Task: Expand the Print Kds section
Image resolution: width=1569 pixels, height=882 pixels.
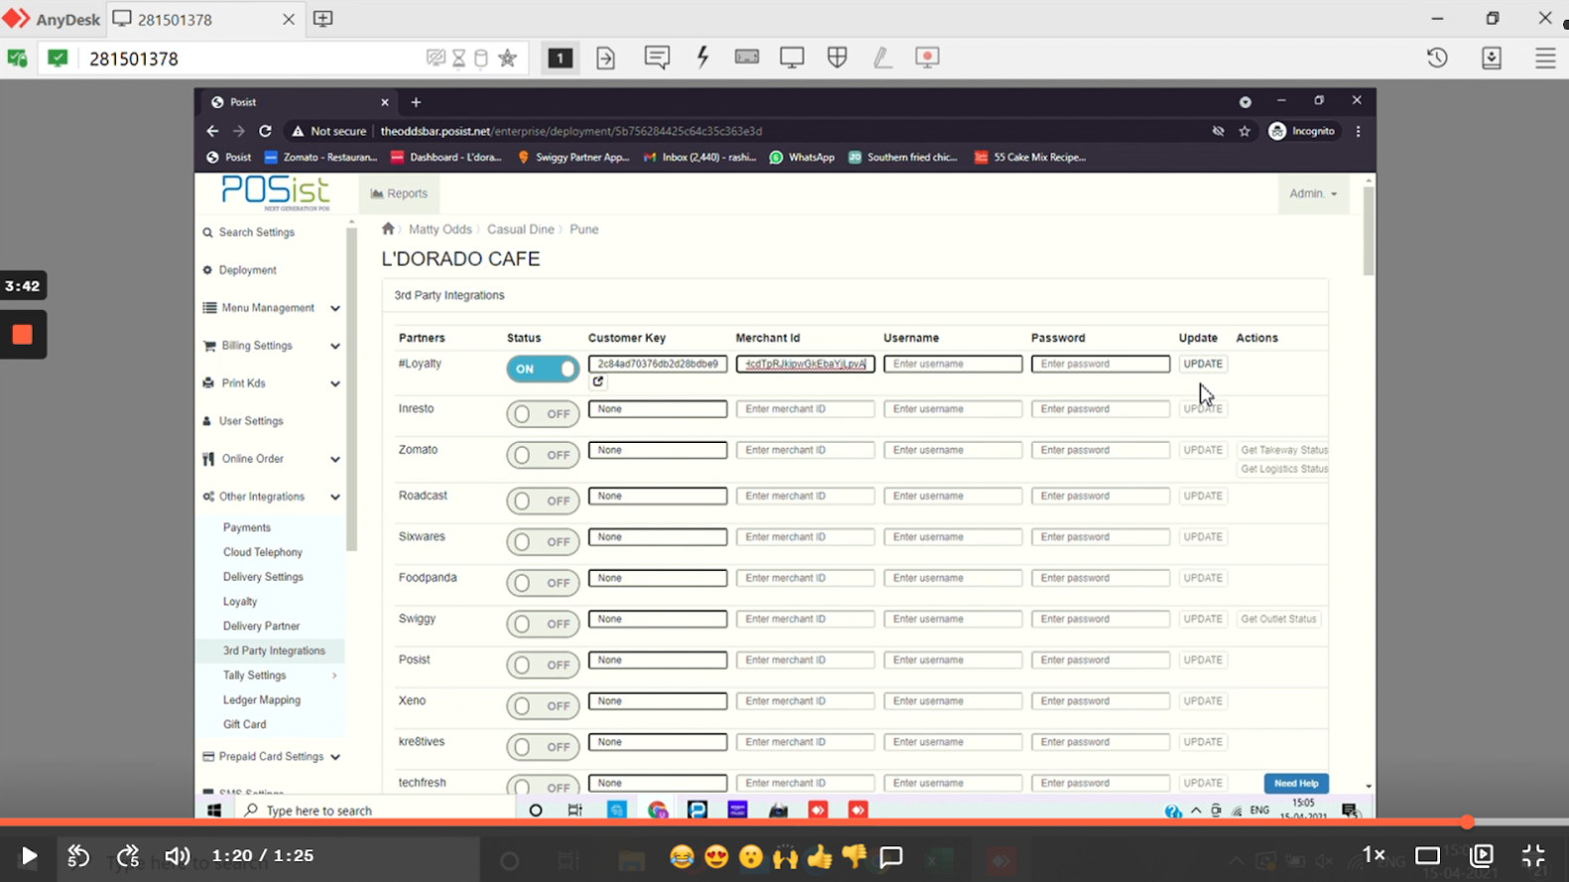Action: [x=271, y=384]
